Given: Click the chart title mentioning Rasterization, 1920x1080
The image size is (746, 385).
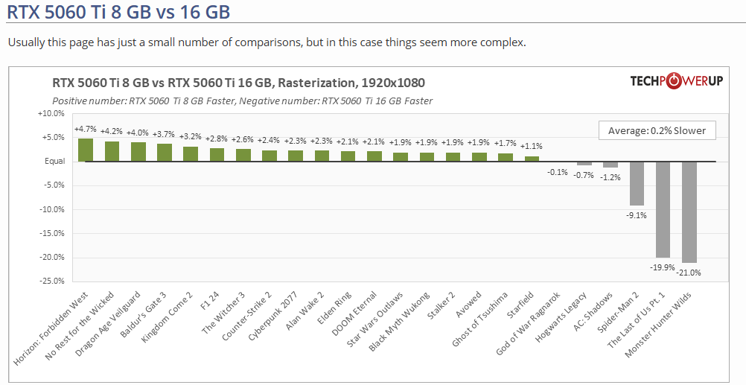Looking at the screenshot, I should tap(238, 83).
